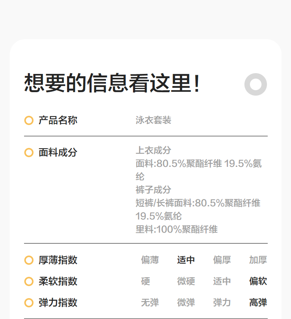Image resolution: width=291 pixels, height=319 pixels.
Task: Click the yellow circle beside 弹力指数
Action: 29,303
